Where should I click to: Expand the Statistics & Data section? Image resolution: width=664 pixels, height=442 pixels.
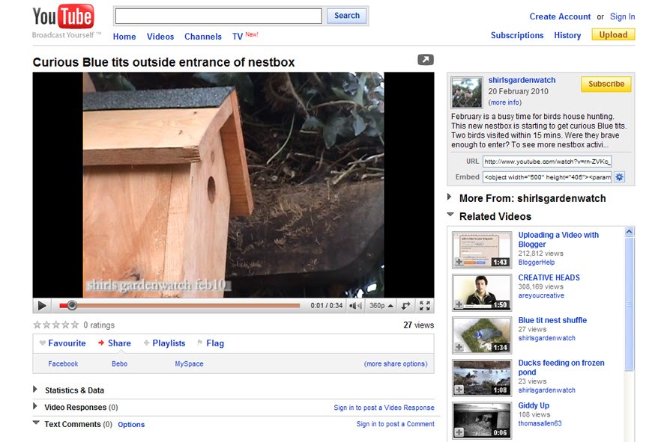tap(35, 390)
